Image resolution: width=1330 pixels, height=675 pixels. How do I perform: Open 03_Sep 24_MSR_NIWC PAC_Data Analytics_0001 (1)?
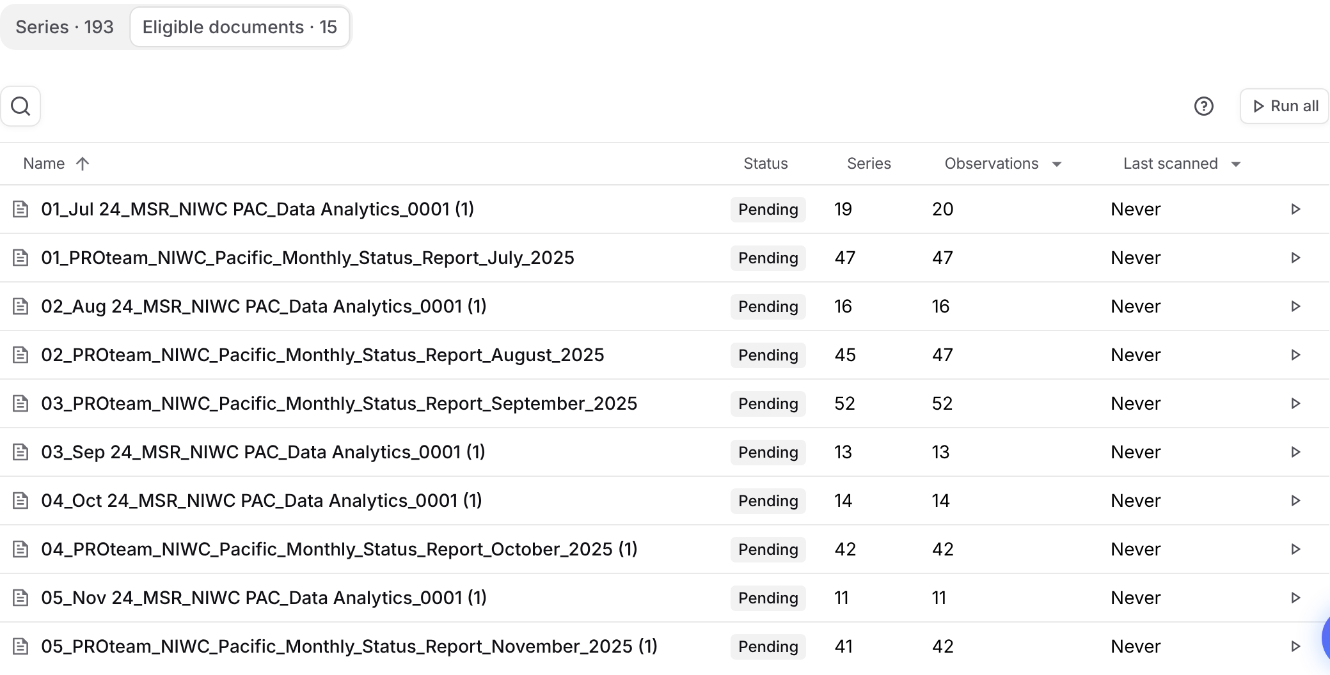pyautogui.click(x=263, y=452)
